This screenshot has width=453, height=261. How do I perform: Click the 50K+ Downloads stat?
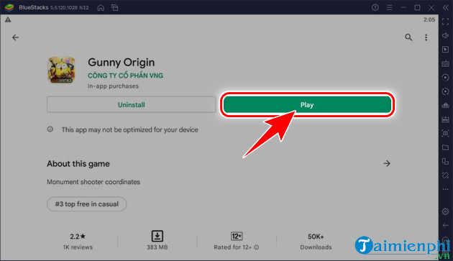coord(316,242)
